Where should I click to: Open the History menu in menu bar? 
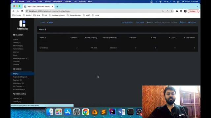pyautogui.click(x=47, y=2)
